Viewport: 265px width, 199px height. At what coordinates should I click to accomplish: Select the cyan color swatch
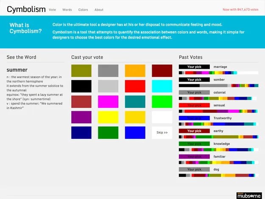click(162, 86)
